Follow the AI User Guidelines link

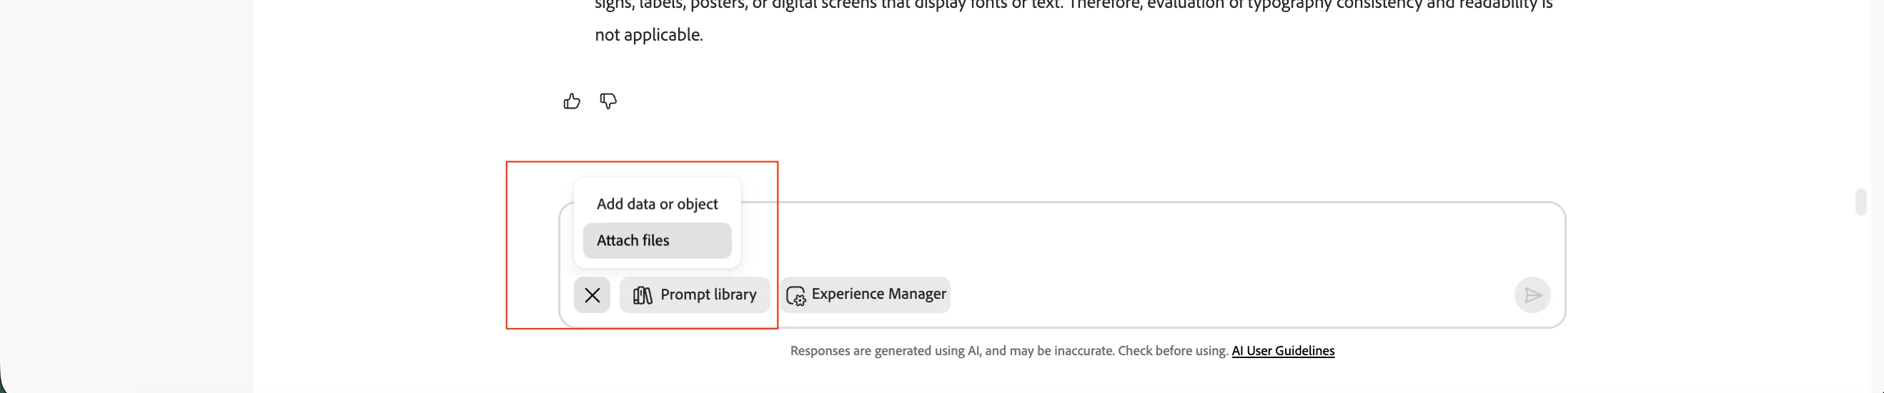tap(1283, 351)
